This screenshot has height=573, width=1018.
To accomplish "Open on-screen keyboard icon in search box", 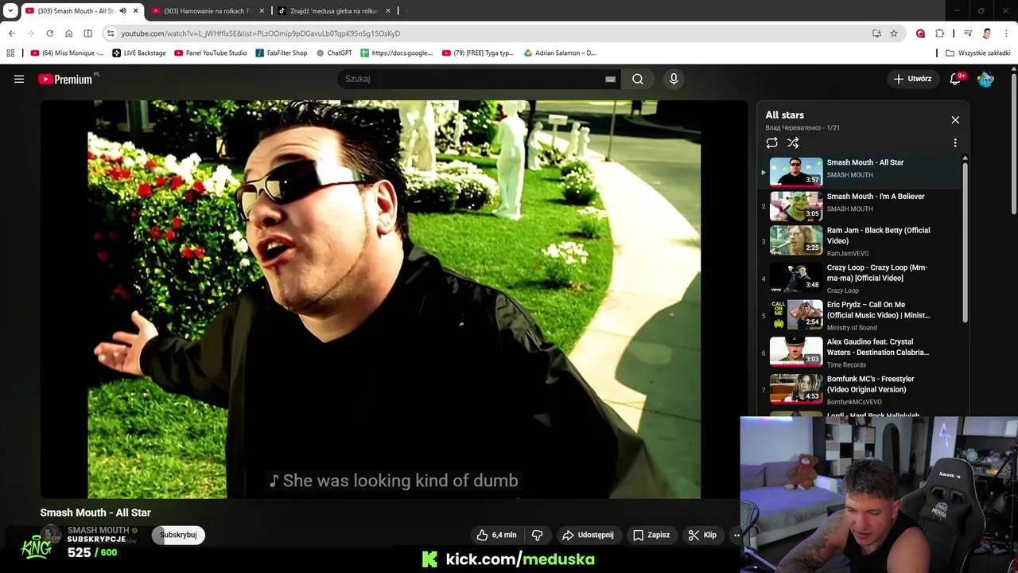I will click(610, 79).
